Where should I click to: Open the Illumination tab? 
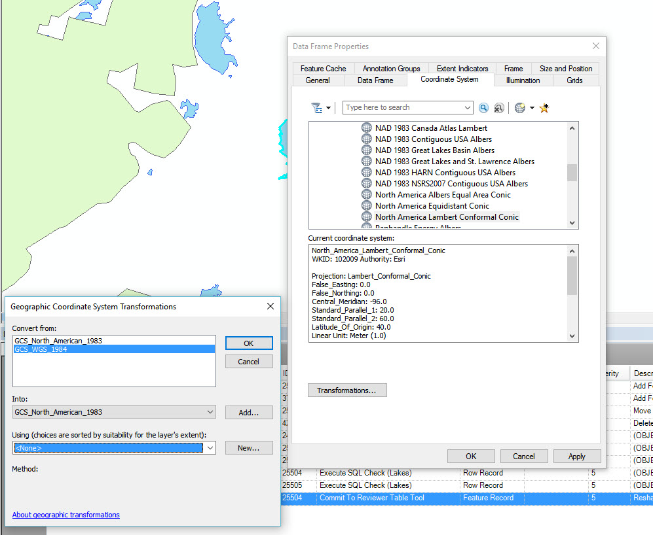(x=523, y=80)
